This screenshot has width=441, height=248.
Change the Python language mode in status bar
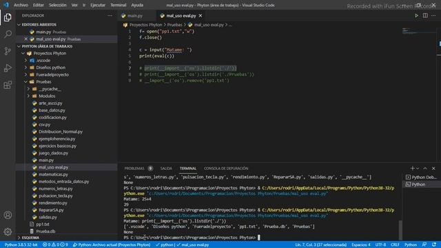coord(411,245)
